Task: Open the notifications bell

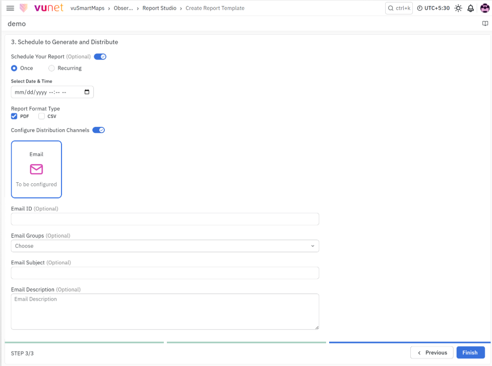Action: coord(470,8)
